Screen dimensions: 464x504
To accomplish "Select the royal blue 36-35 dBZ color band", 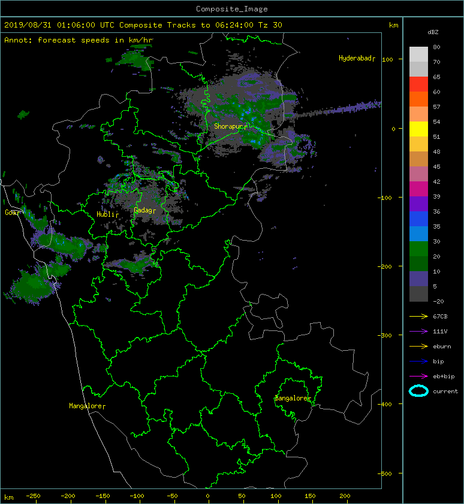I will [418, 219].
